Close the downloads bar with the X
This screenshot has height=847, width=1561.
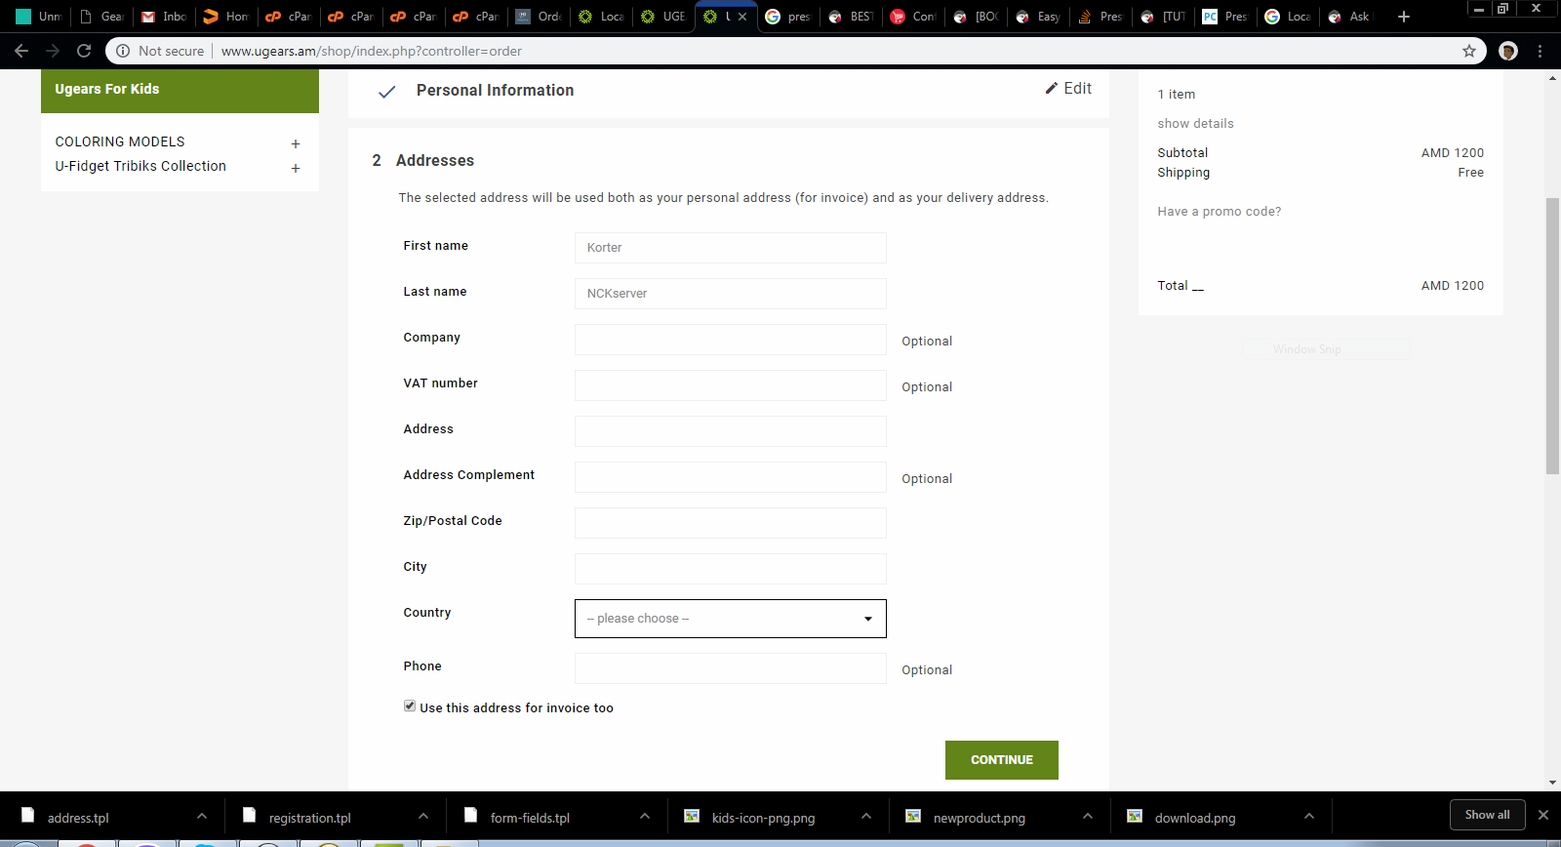click(1543, 815)
